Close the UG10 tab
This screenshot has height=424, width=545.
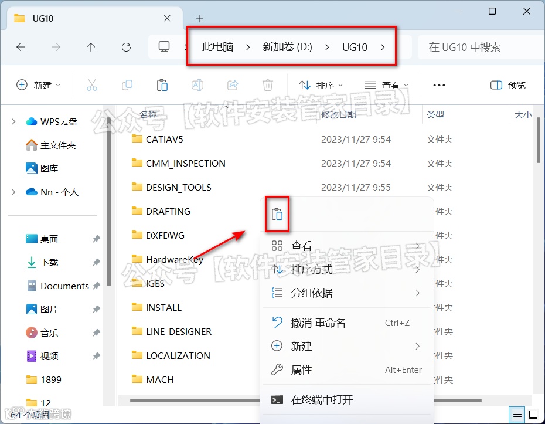pyautogui.click(x=167, y=18)
